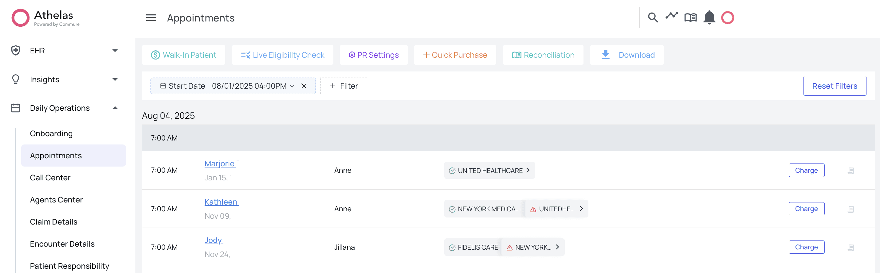The width and height of the screenshot is (880, 273).
Task: Expand Marjorie's United Healthcare insurance chip
Action: point(528,171)
